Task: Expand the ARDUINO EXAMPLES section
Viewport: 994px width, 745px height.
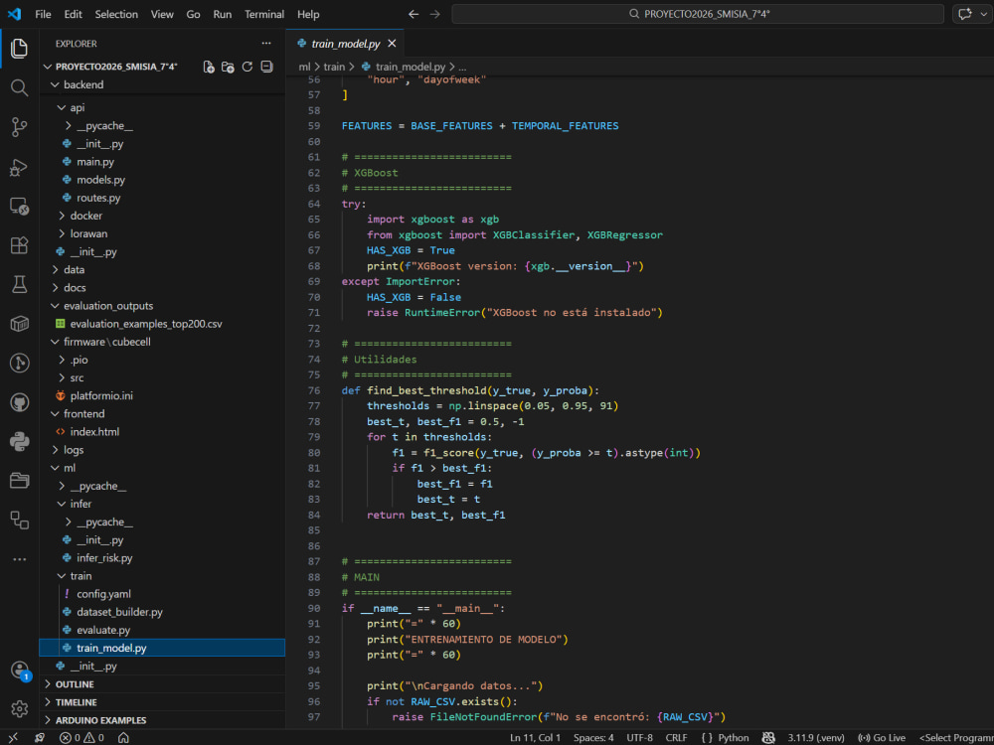Action: coord(162,720)
